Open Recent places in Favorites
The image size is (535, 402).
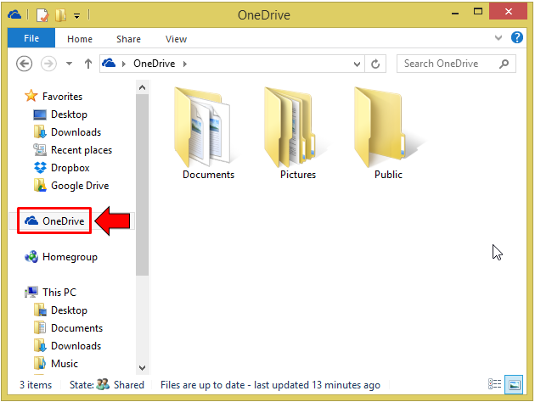tap(82, 150)
